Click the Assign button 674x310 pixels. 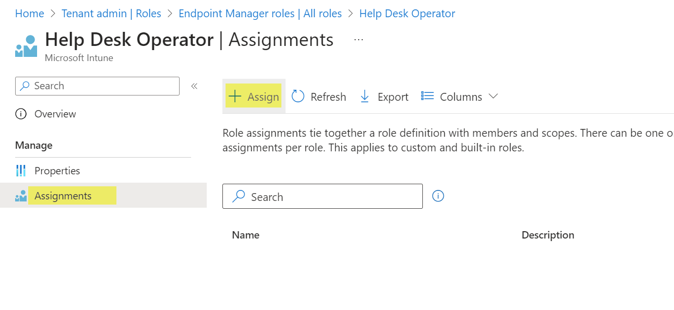(x=254, y=97)
